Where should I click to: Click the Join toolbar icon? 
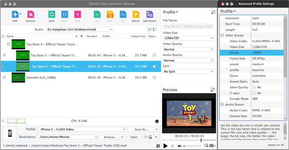[110, 14]
